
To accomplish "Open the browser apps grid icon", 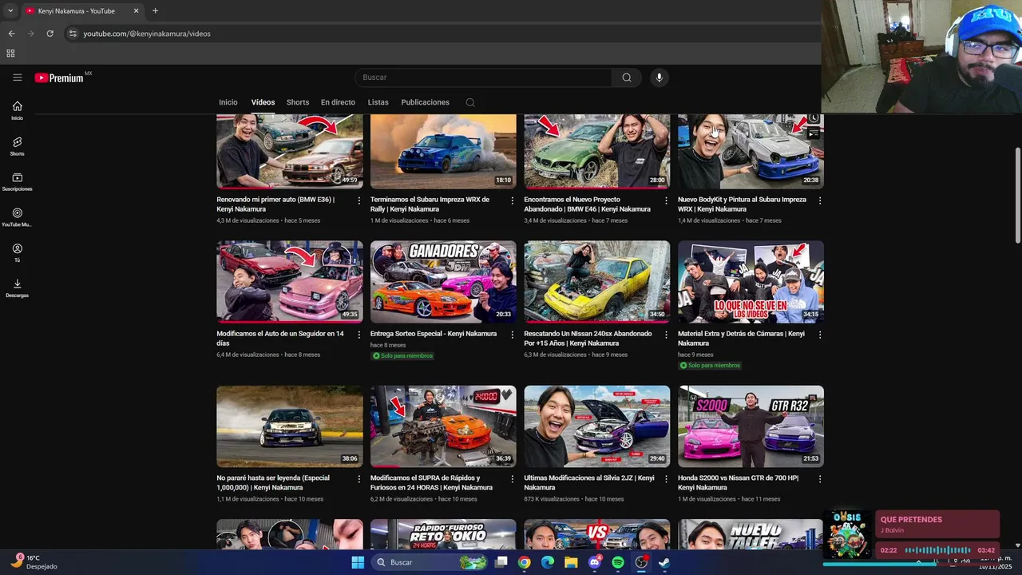I will (10, 54).
